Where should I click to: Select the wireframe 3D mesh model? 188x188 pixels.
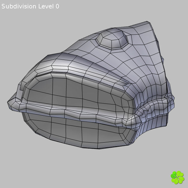point(91,85)
